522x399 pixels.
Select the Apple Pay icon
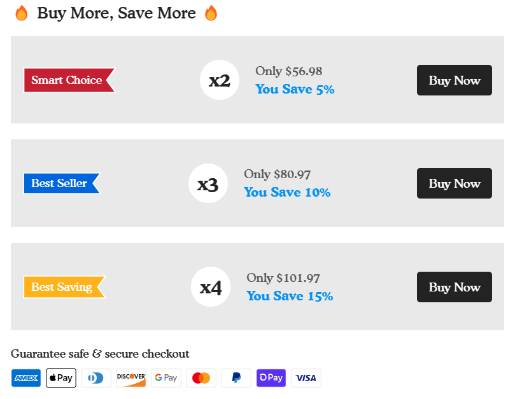pos(61,378)
